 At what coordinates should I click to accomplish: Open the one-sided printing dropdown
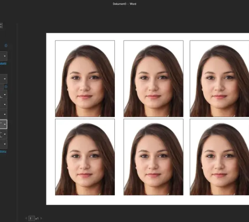[4, 95]
